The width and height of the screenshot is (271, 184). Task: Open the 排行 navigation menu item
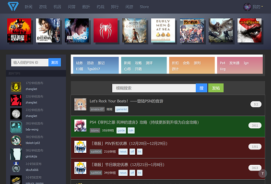(115, 7)
